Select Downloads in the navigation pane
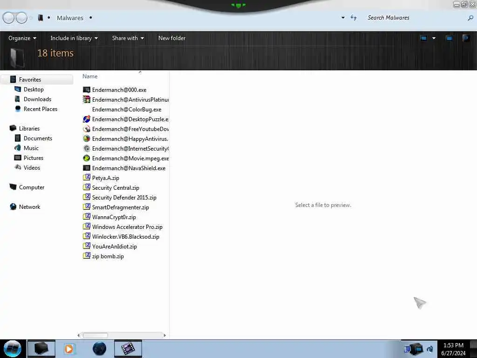477x358 pixels. (37, 99)
